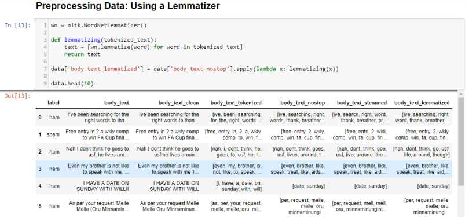
Task: Click body_text_clean cell 'Ive been searching for the'
Action: (x=169, y=117)
